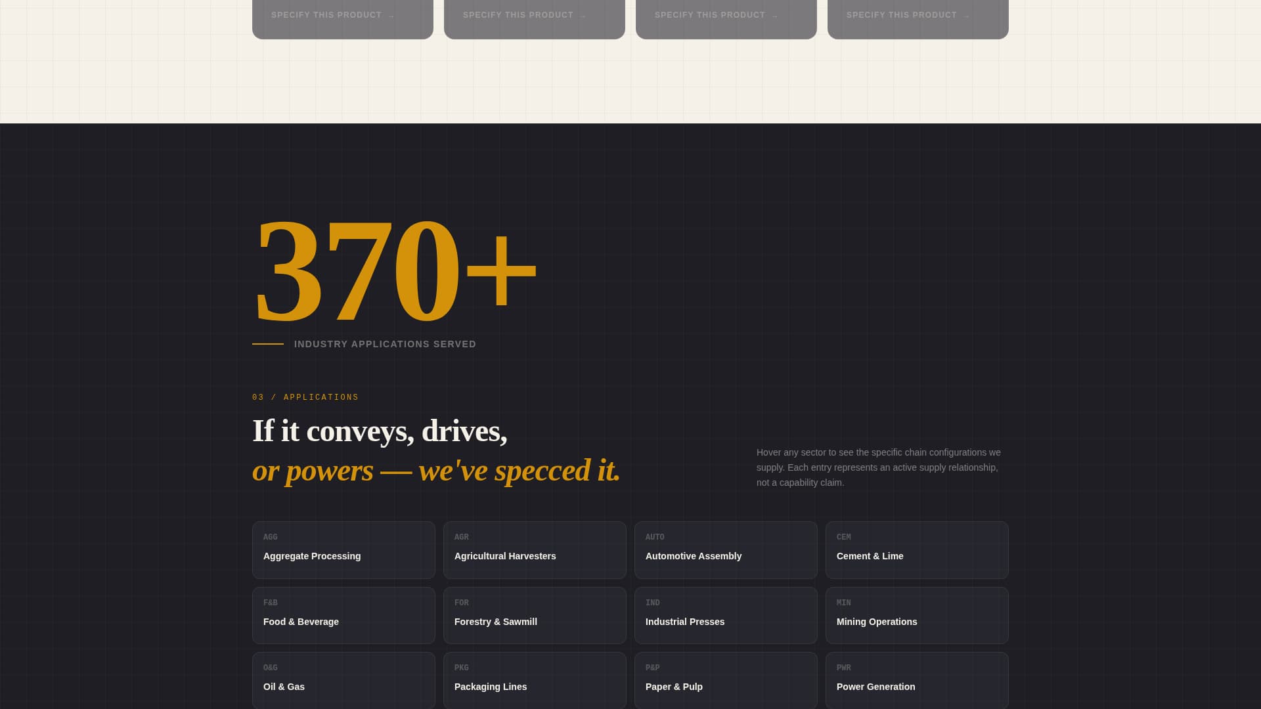Choose the Packaging Lines card
This screenshot has height=709, width=1261.
click(x=534, y=680)
